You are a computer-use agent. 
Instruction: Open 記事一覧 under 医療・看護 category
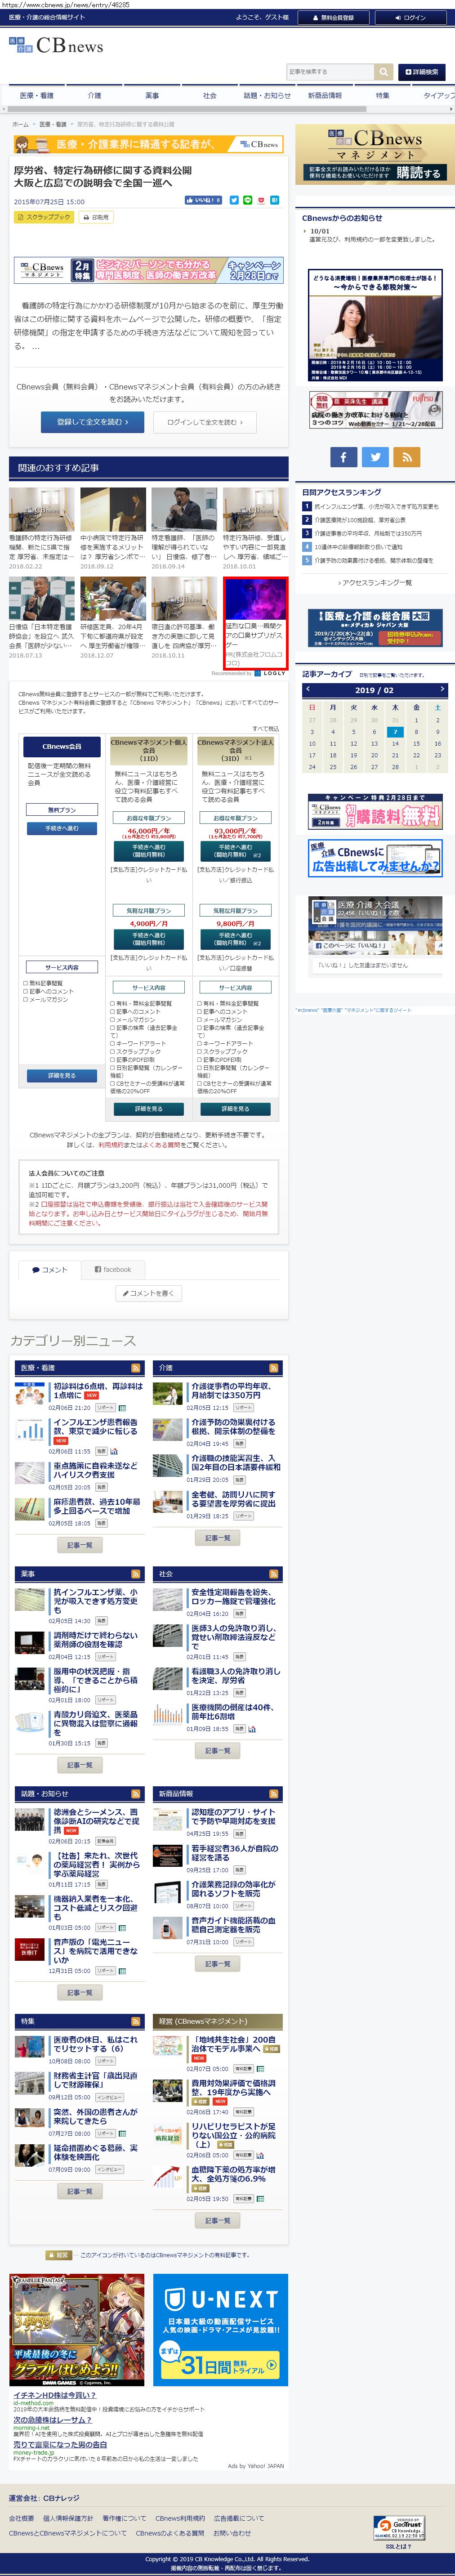[x=79, y=1544]
